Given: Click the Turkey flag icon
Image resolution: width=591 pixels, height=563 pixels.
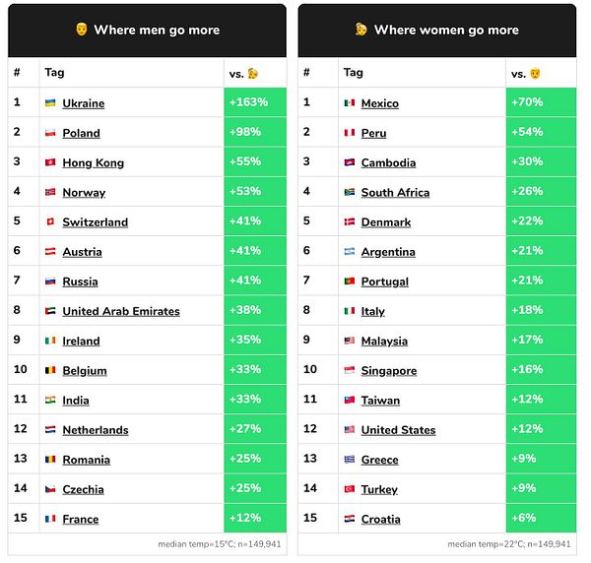Looking at the screenshot, I should (350, 489).
